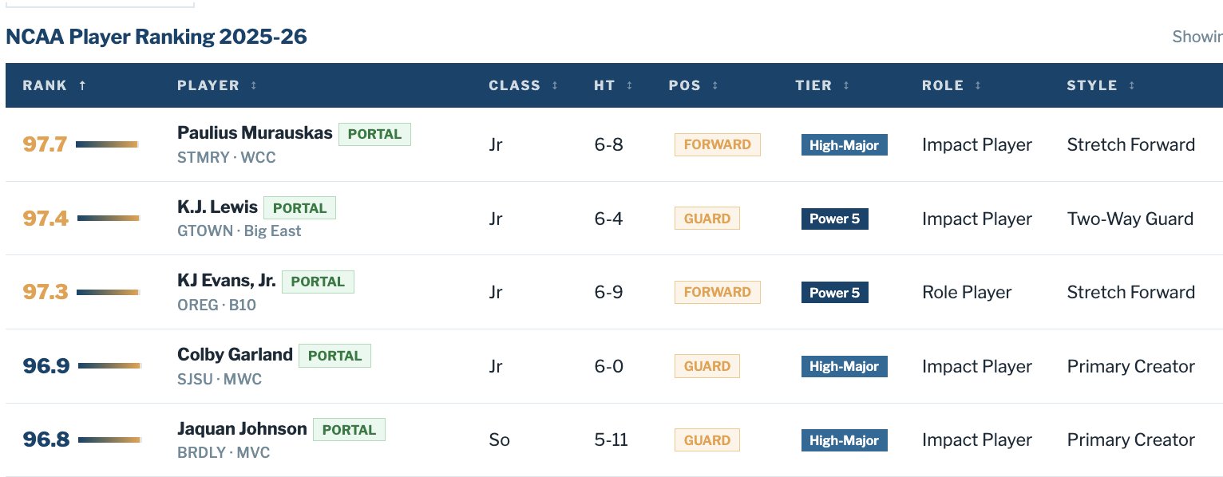Screen dimensions: 1223x477
Task: Click the FORWARD badge for KJ Evans, Jr.
Action: click(x=717, y=293)
